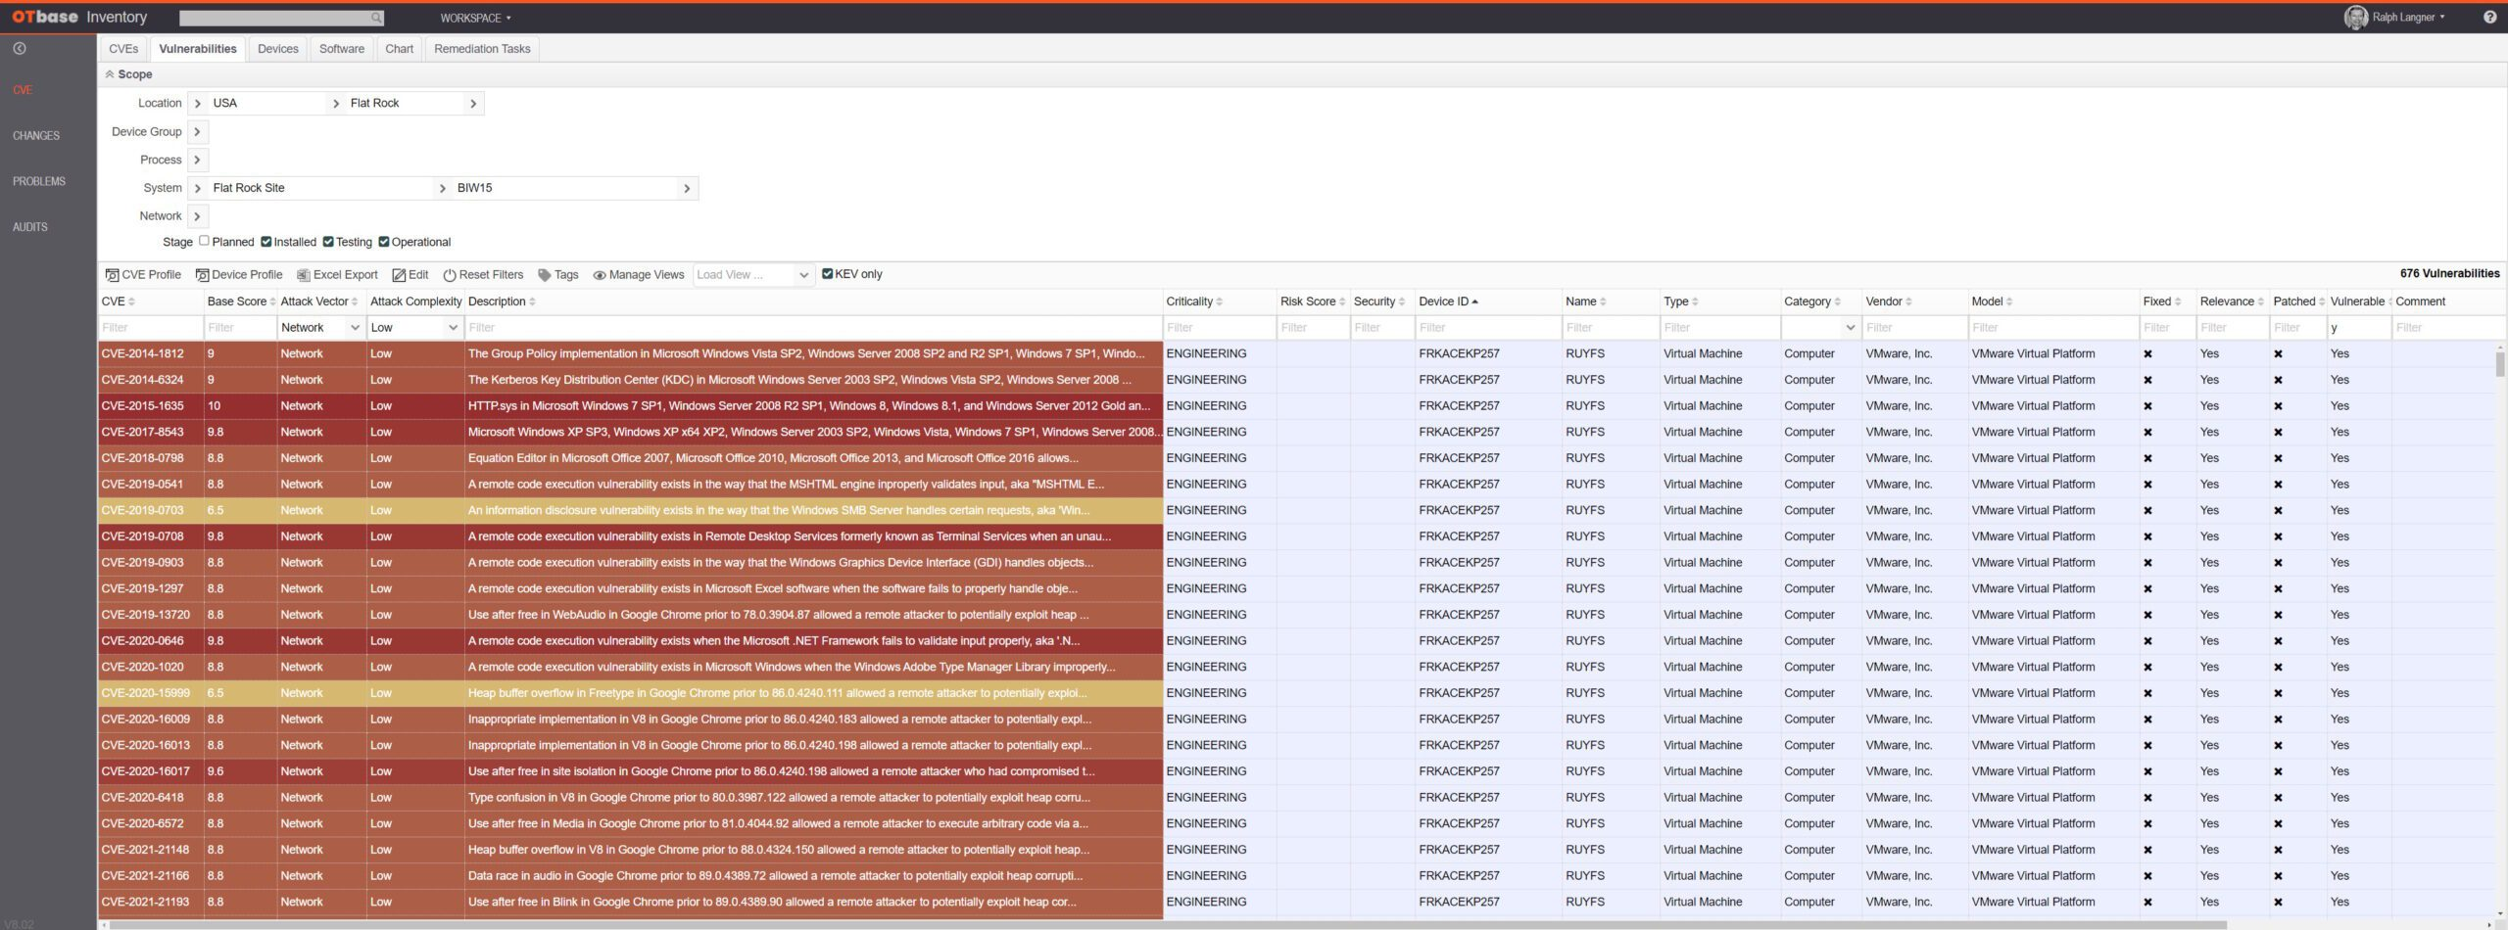Open CHANGES in the left sidebar
Viewport: 2508px width, 930px height.
(36, 135)
